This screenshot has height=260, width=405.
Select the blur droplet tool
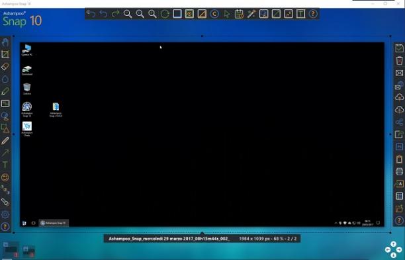5,79
